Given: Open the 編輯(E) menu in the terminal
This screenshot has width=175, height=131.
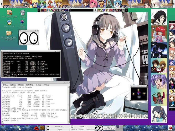Looking at the screenshot, I should click(13, 85).
